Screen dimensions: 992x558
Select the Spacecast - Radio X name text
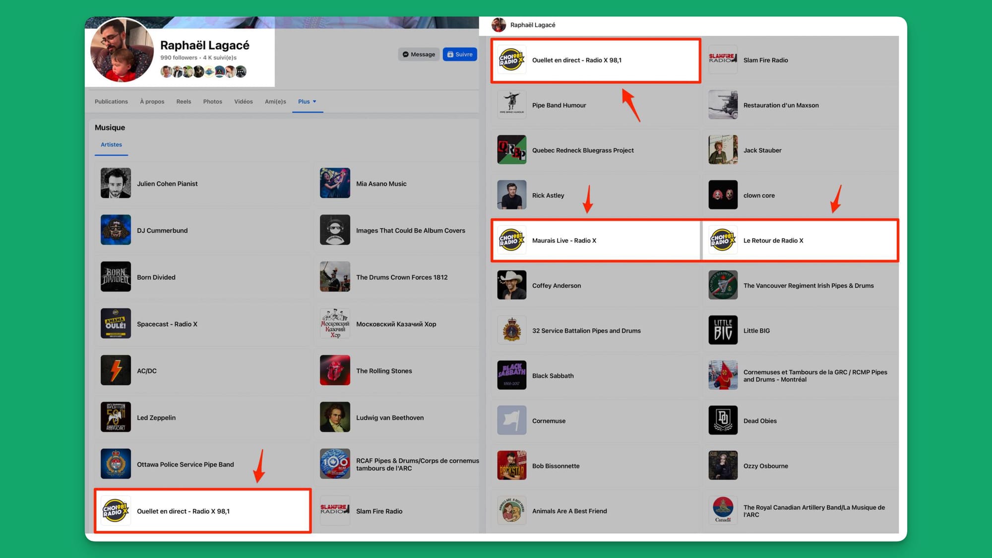pyautogui.click(x=167, y=324)
